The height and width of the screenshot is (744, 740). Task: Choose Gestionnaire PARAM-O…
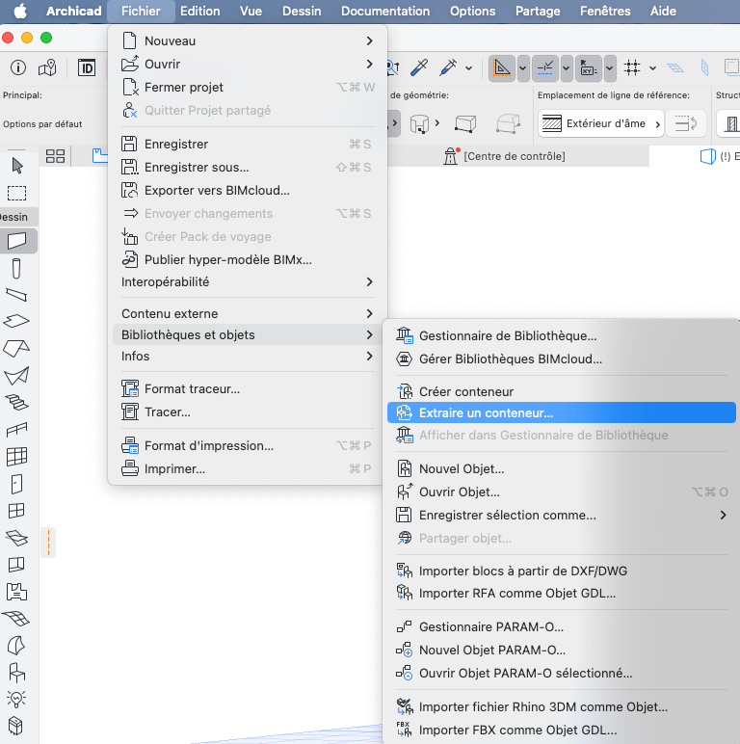[562, 626]
